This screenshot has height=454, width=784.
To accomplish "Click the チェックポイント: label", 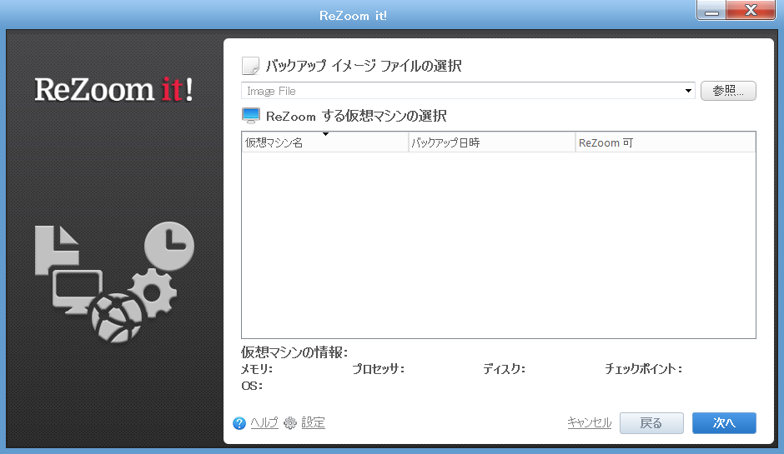I will coord(644,369).
